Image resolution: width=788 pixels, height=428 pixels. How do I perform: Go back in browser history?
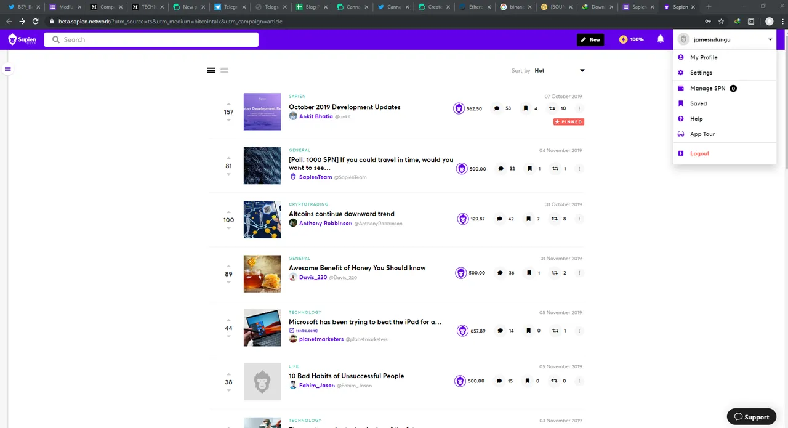[9, 21]
